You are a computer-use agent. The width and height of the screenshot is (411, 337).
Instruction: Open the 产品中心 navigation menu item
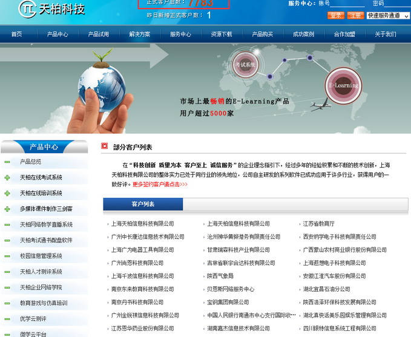point(58,34)
